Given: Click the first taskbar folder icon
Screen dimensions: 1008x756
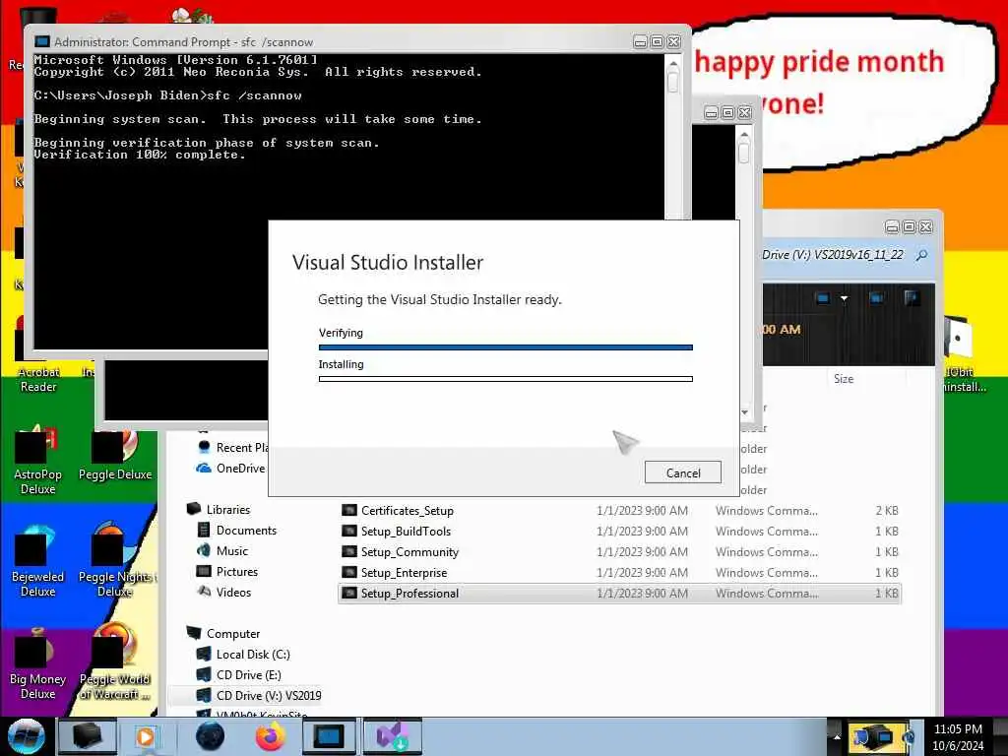Looking at the screenshot, I should [88, 736].
